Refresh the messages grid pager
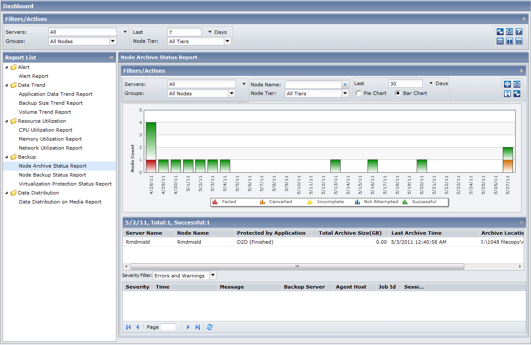The width and height of the screenshot is (531, 345). tap(209, 327)
